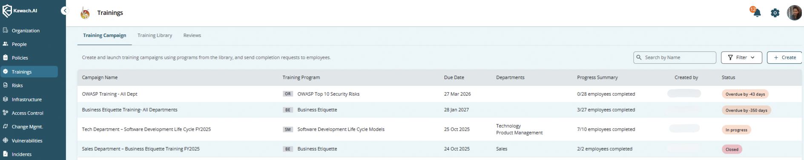804x160 pixels.
Task: Click 0/28 employees completed progress
Action: 606,94
